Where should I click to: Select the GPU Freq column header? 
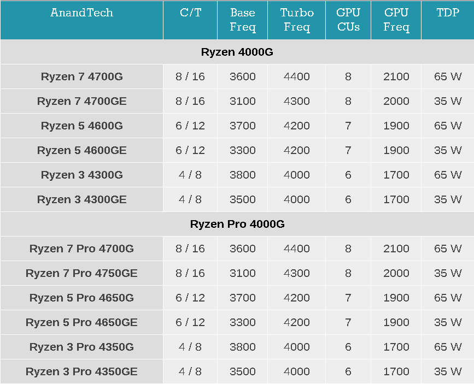(x=396, y=20)
